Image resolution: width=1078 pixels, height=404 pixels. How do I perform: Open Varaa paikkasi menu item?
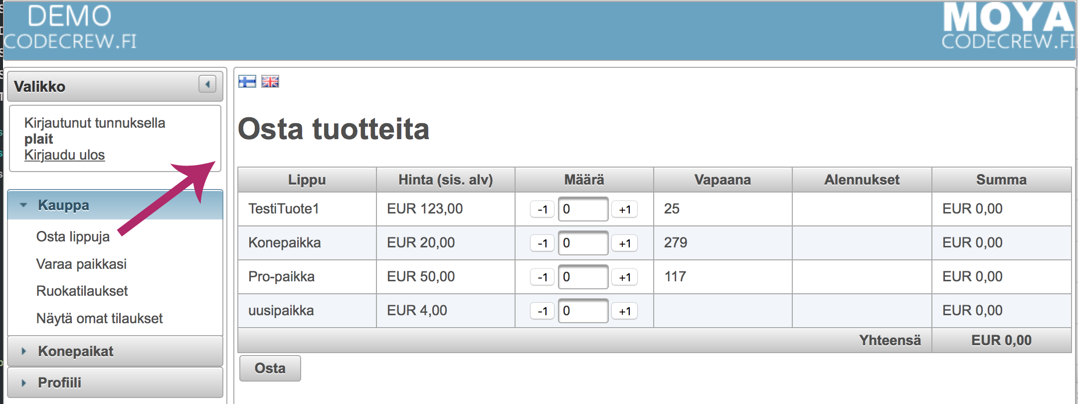81,264
